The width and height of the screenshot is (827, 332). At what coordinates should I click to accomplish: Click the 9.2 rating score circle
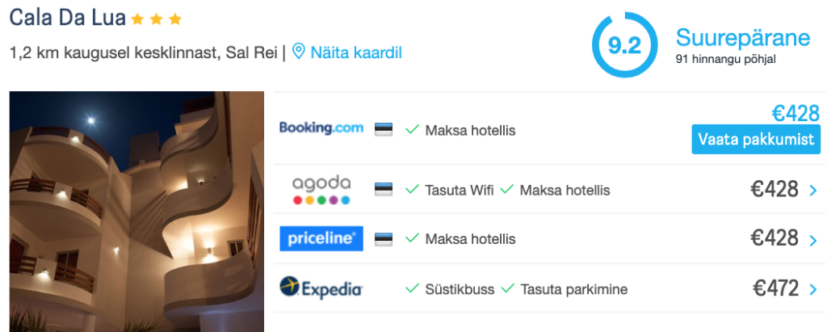point(623,45)
